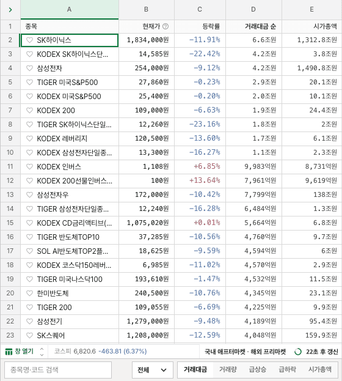Click heart icon beside TIGER 200
Image resolution: width=342 pixels, height=381 pixels.
click(29, 308)
